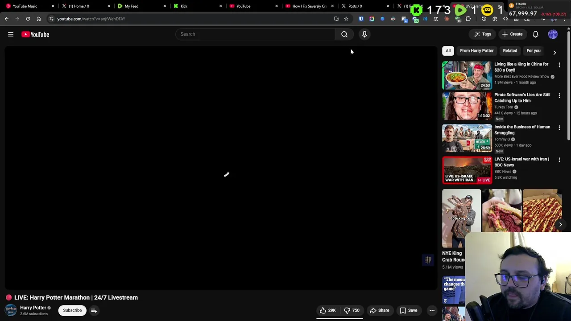Open Turkey Tom channel link

pos(504,107)
